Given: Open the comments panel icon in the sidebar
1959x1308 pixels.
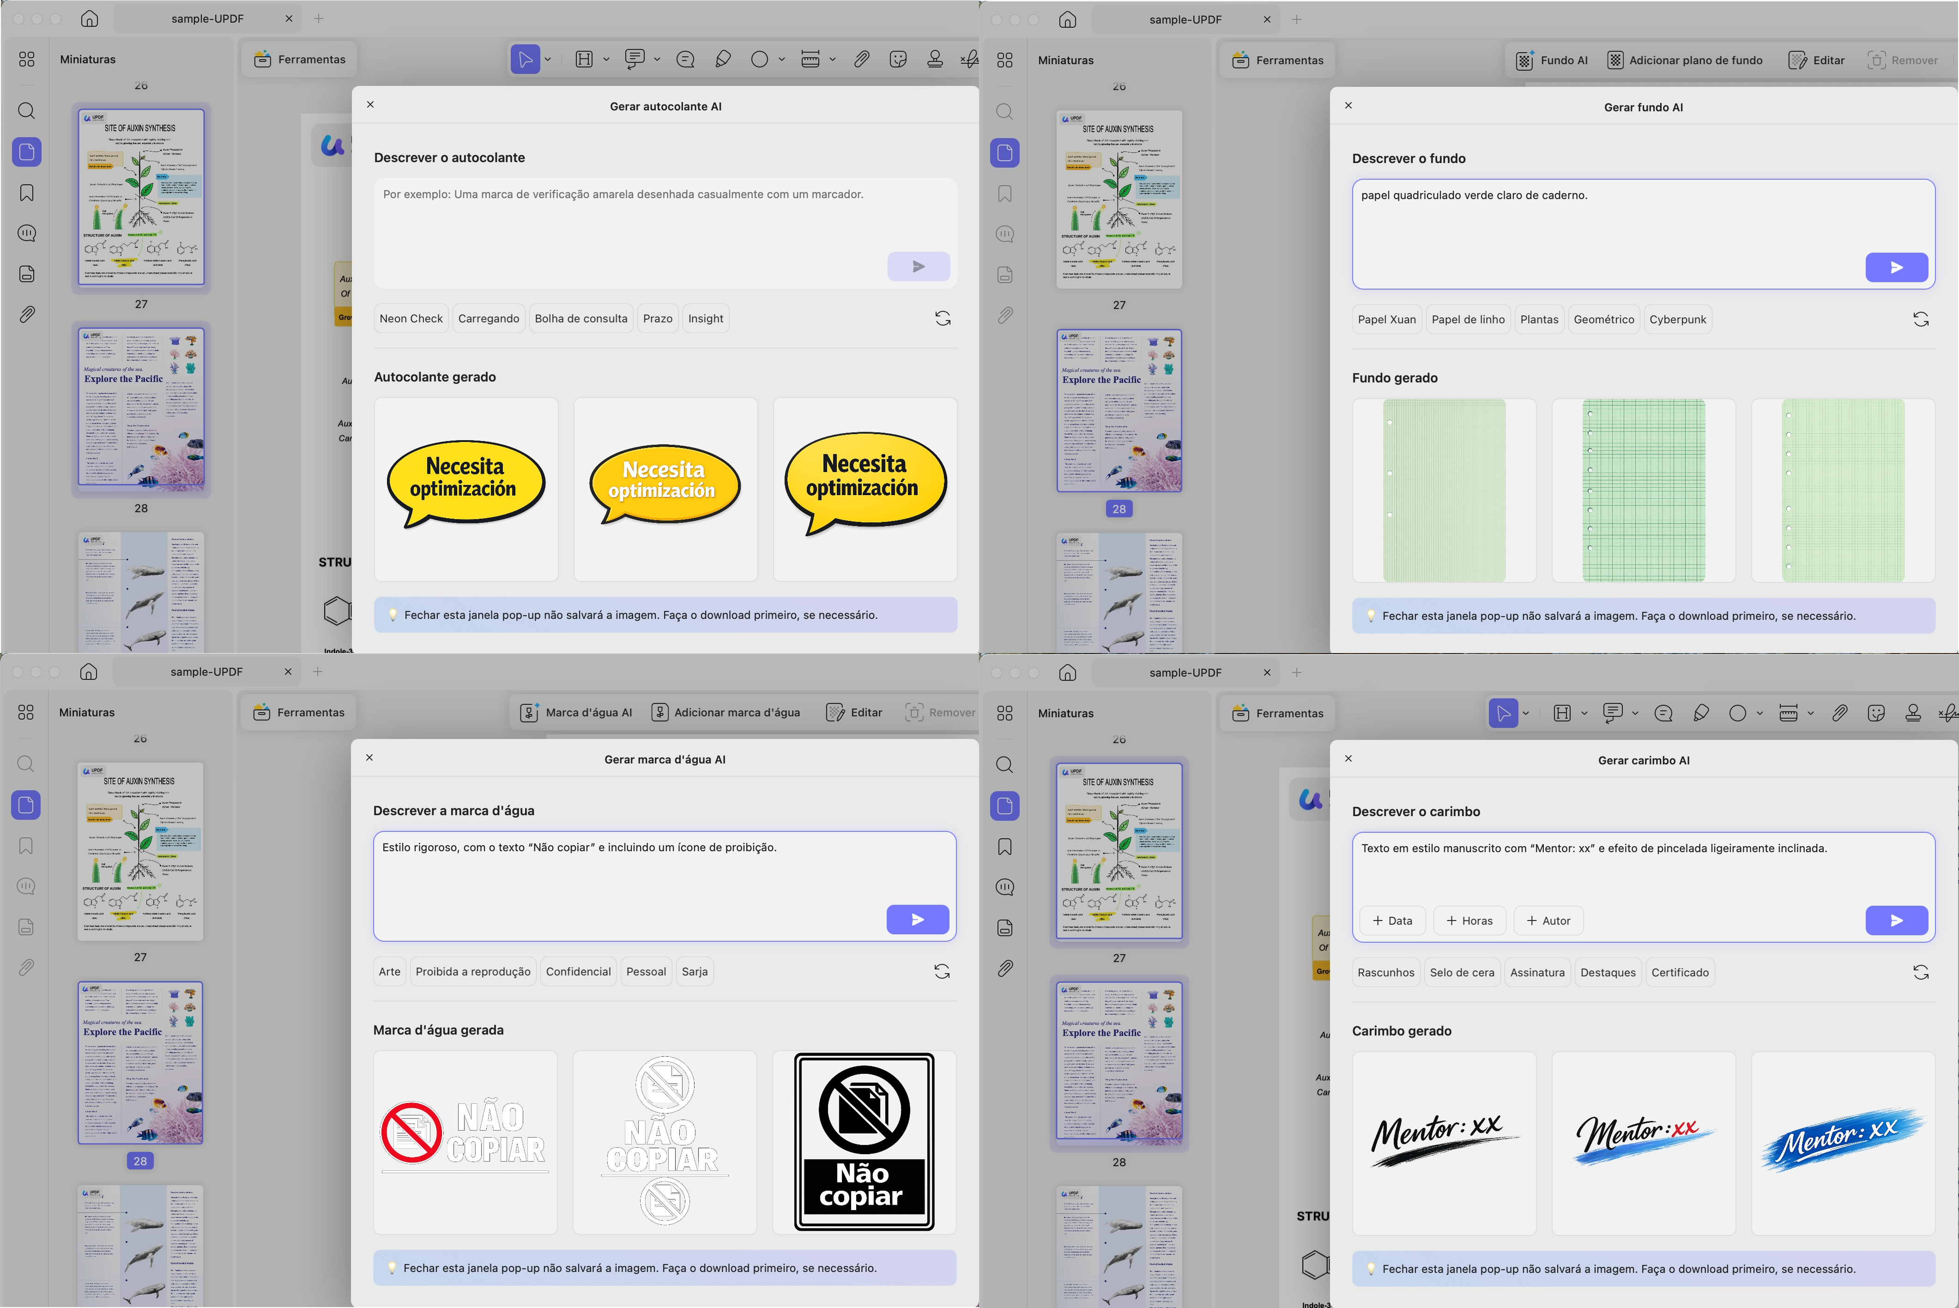Looking at the screenshot, I should click(x=27, y=234).
